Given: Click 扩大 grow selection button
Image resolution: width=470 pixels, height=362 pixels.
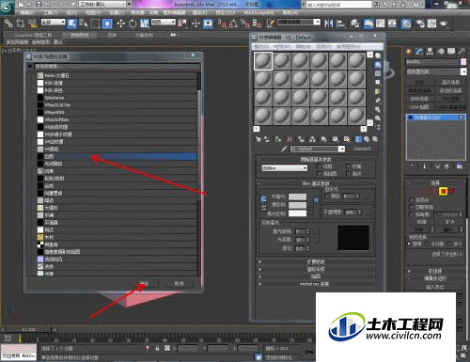Looking at the screenshot, I should click(450, 222).
